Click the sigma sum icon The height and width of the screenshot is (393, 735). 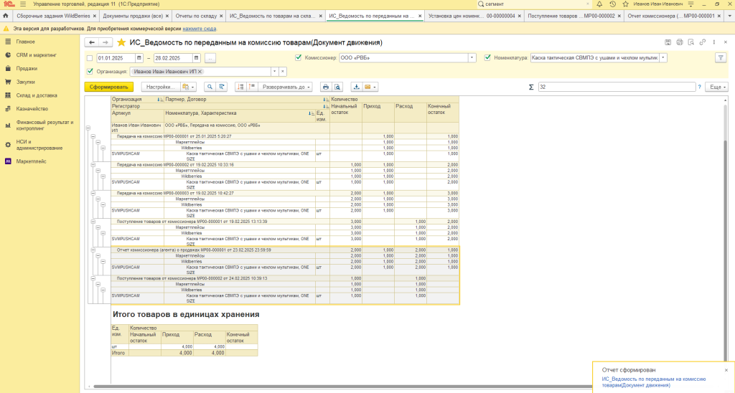click(x=531, y=87)
